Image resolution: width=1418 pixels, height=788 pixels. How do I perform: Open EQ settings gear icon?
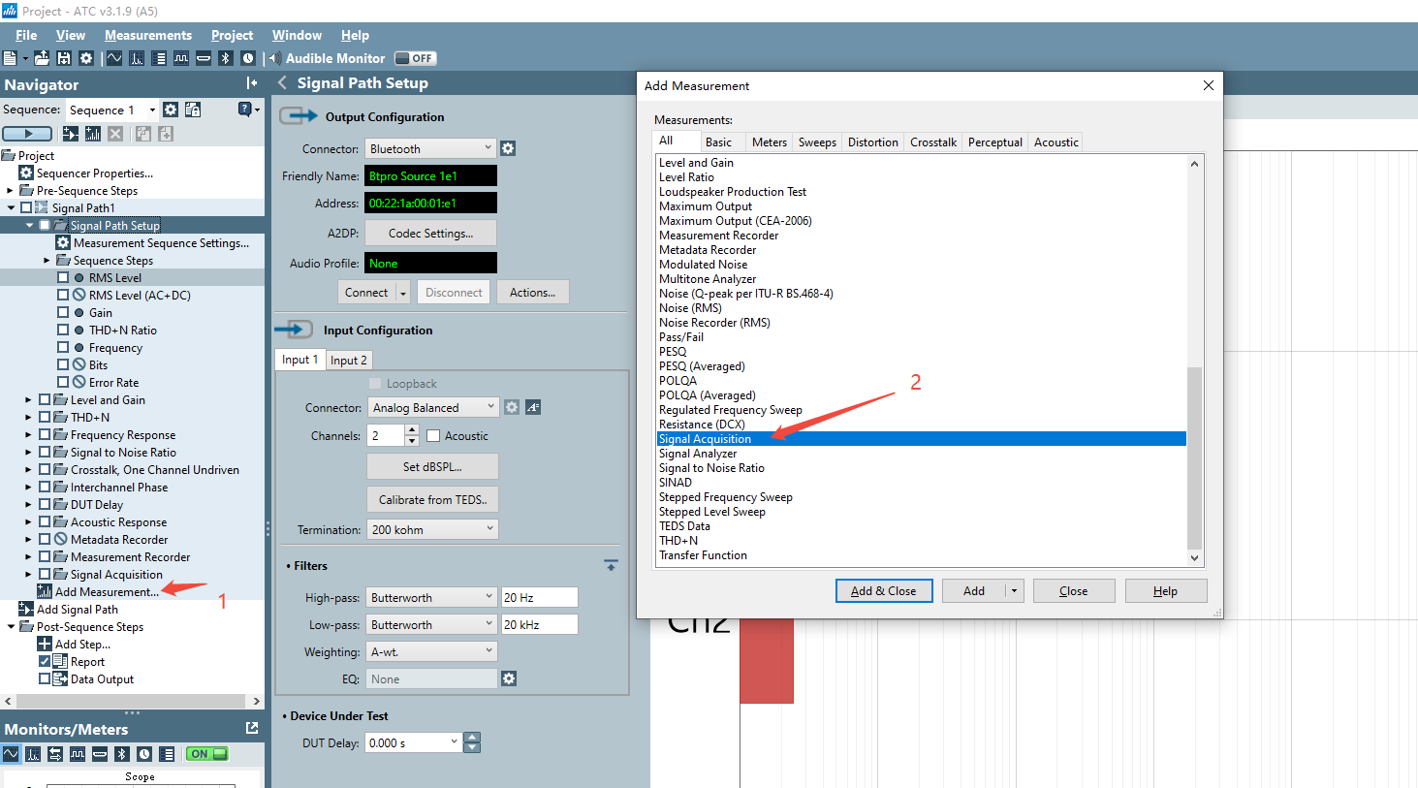click(x=509, y=678)
